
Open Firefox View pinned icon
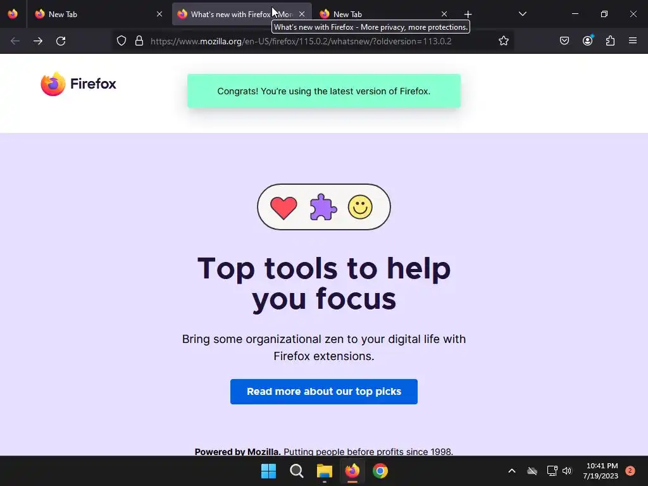tap(13, 14)
